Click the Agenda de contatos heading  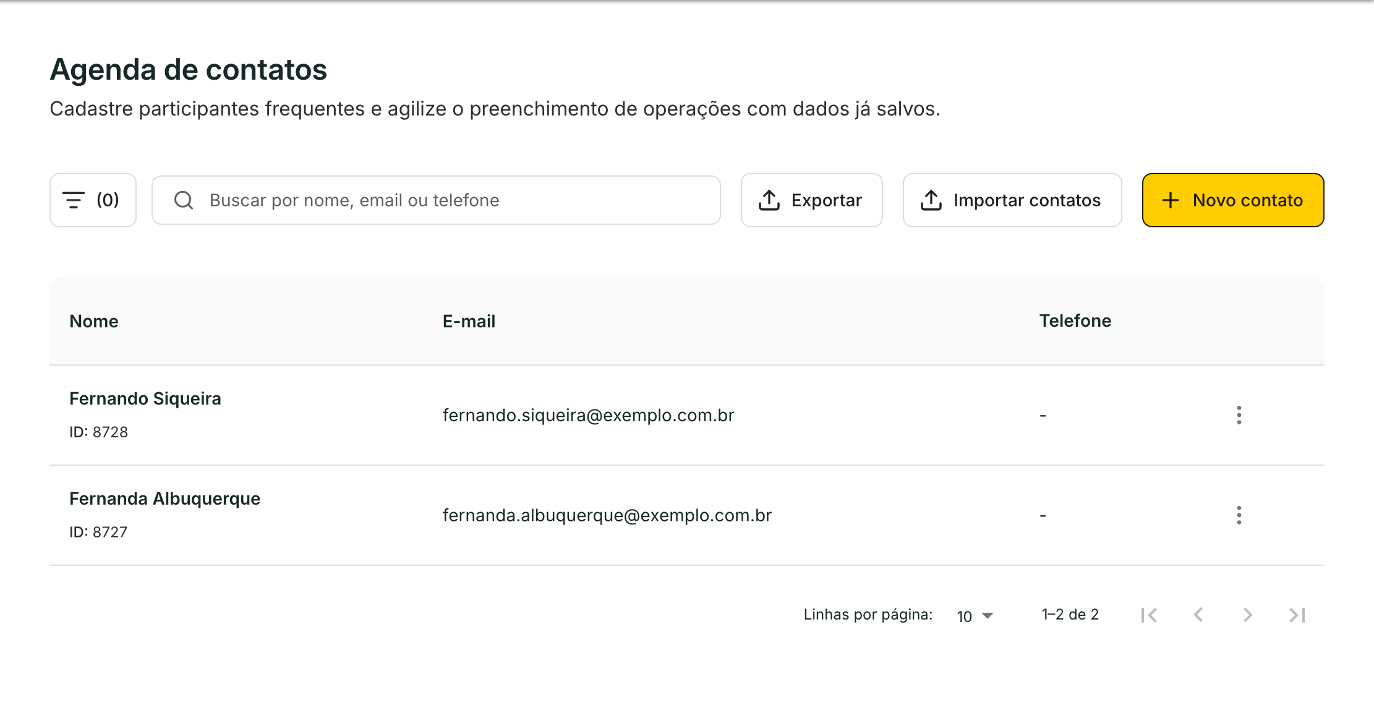click(189, 69)
